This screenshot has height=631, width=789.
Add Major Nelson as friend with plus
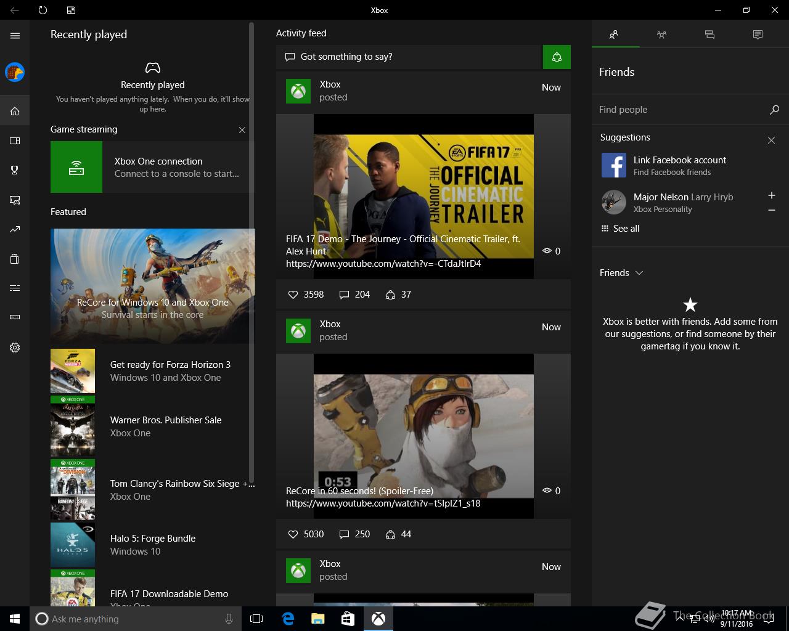(x=771, y=195)
